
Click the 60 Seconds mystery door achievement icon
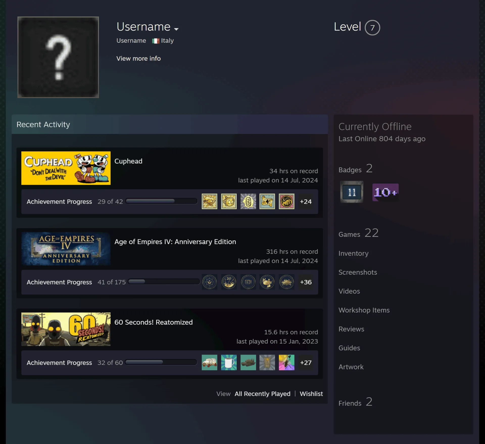tap(267, 362)
